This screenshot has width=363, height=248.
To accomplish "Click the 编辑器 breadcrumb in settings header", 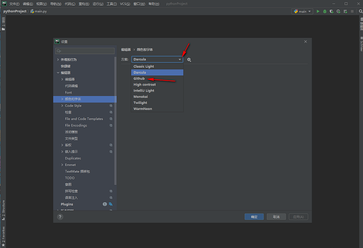I will click(126, 50).
